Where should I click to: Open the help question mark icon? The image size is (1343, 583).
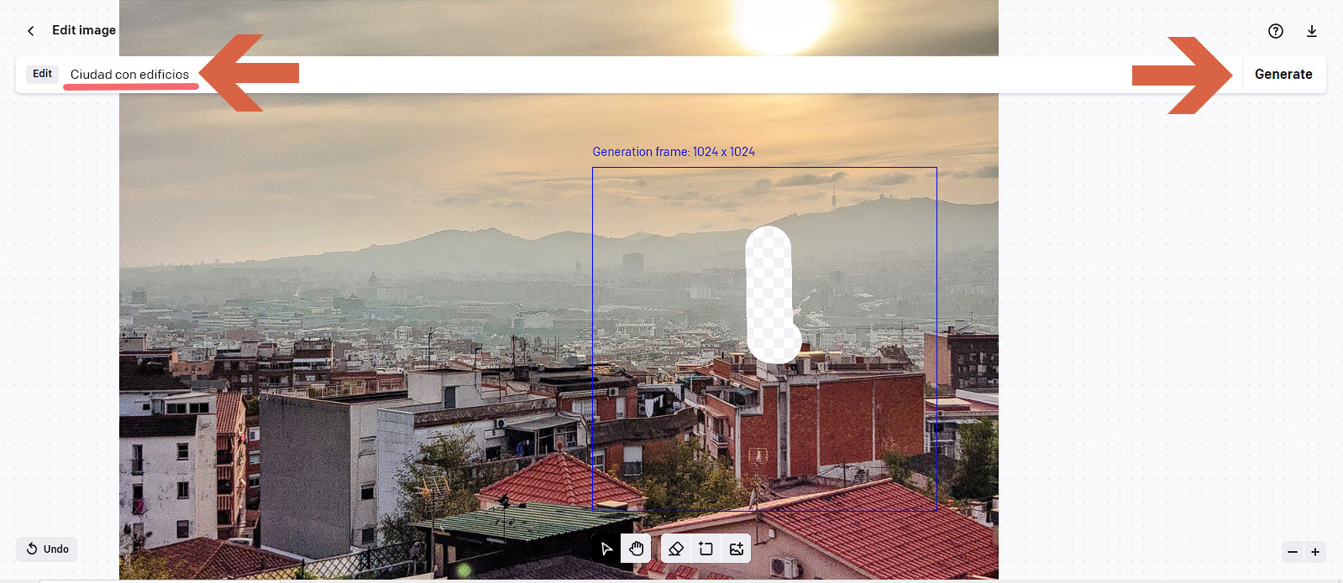click(x=1275, y=31)
